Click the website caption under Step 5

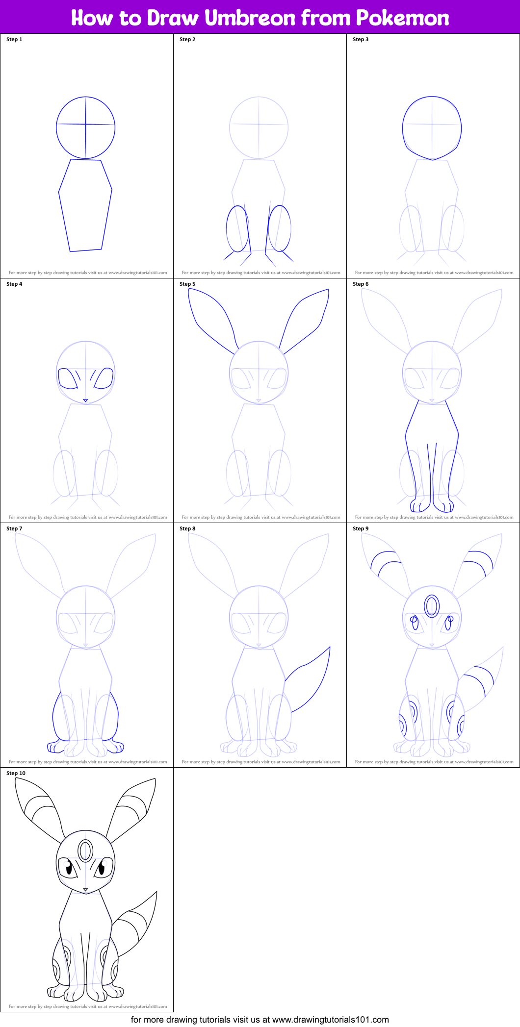pos(261,517)
